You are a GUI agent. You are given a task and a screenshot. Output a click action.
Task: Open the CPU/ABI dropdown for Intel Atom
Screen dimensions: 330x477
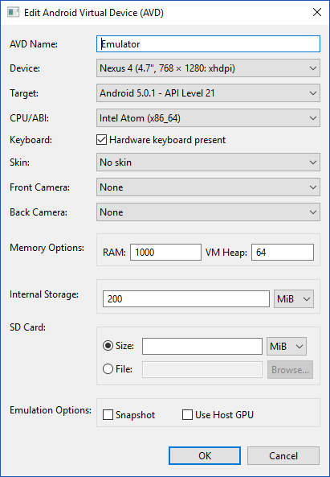pyautogui.click(x=208, y=118)
